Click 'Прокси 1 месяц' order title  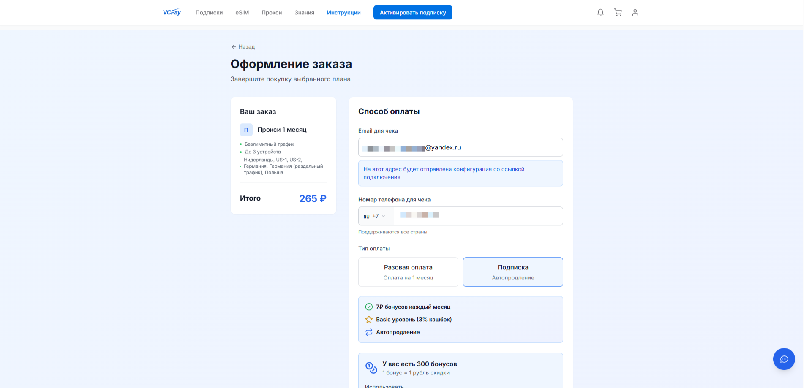[x=282, y=130]
